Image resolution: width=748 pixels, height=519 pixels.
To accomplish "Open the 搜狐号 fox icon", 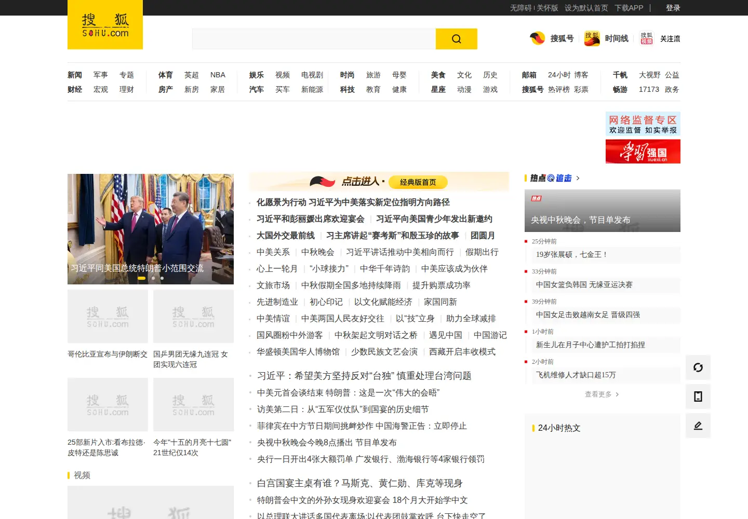I will [537, 38].
